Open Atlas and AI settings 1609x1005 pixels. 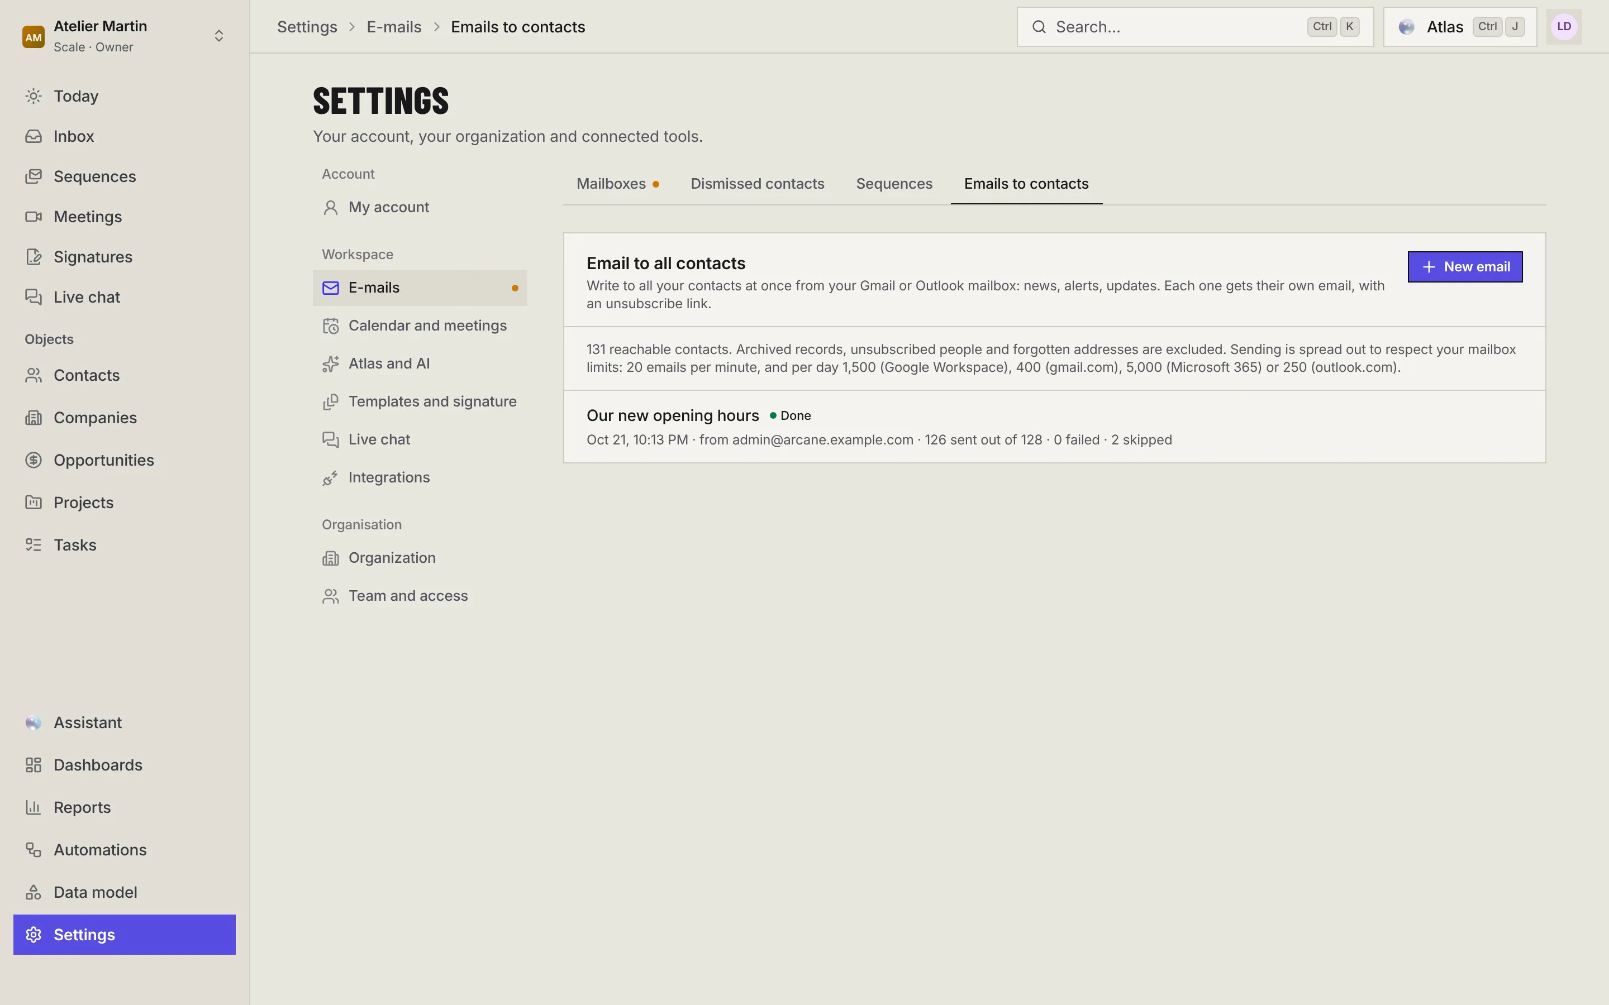point(420,363)
